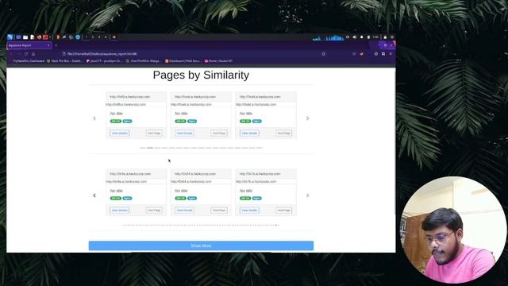The height and width of the screenshot is (286, 508).
Task: Click the red extension icon in the toolbar
Action: 362,54
